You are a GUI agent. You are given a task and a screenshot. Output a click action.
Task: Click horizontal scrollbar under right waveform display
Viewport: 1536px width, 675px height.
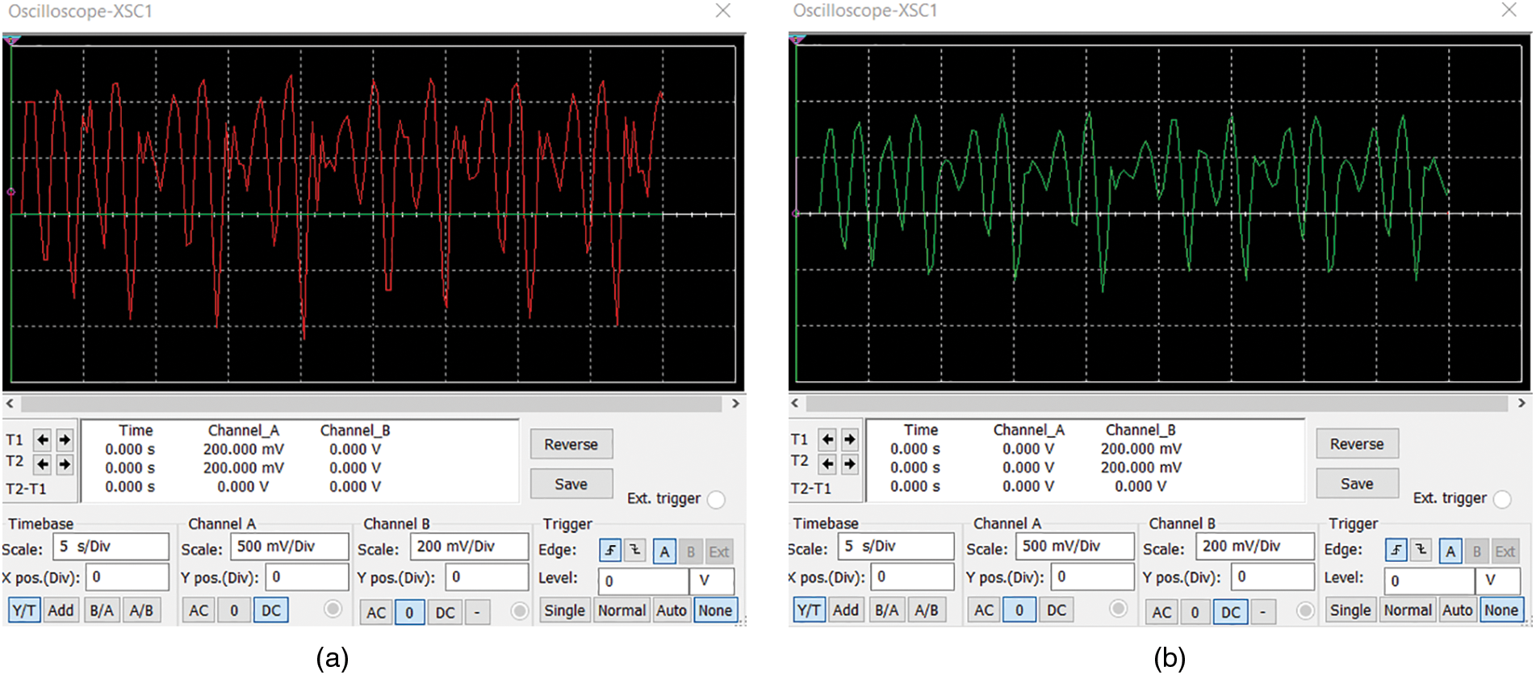tap(1156, 403)
